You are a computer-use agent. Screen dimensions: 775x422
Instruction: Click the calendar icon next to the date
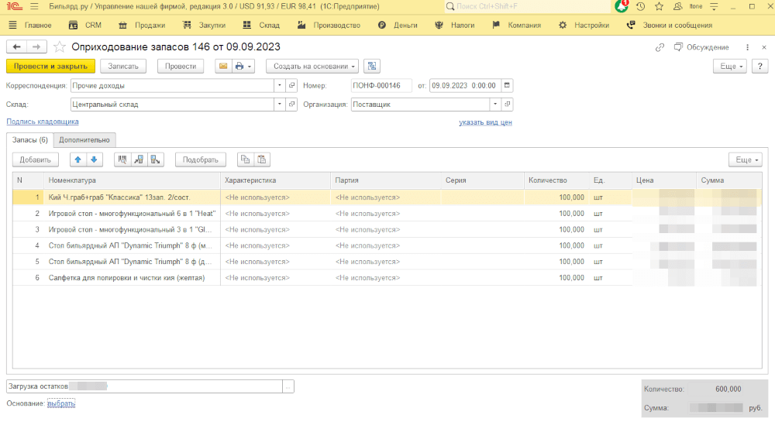(x=507, y=85)
